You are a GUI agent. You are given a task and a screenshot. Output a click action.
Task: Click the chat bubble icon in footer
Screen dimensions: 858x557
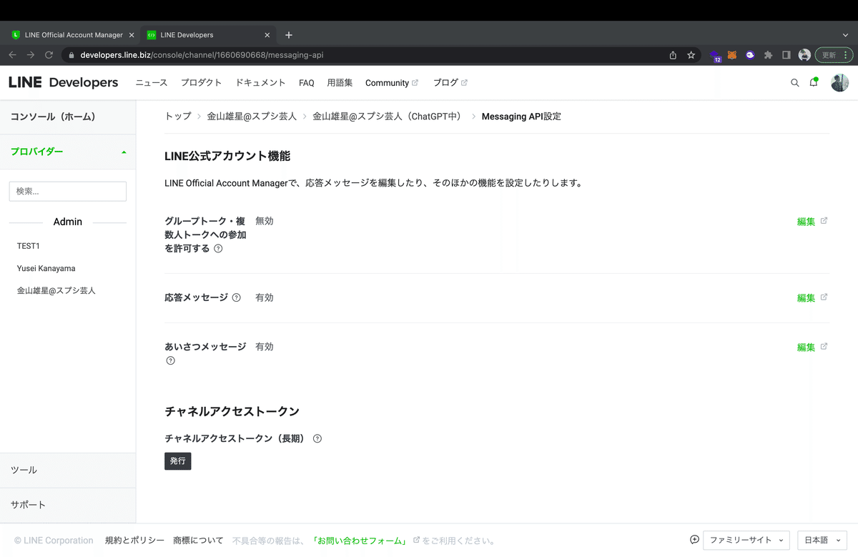694,540
